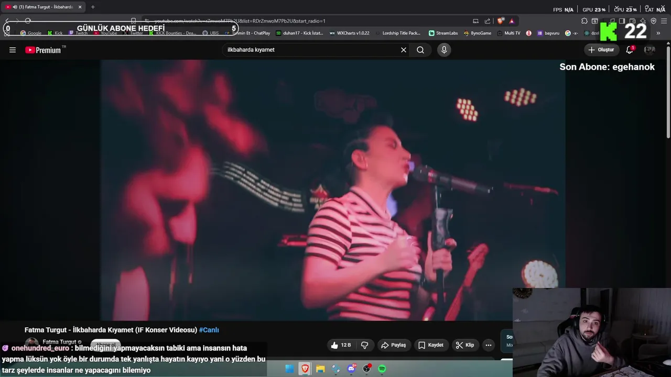
Task: Close the Fatma Turgut browser tab
Action: click(80, 7)
